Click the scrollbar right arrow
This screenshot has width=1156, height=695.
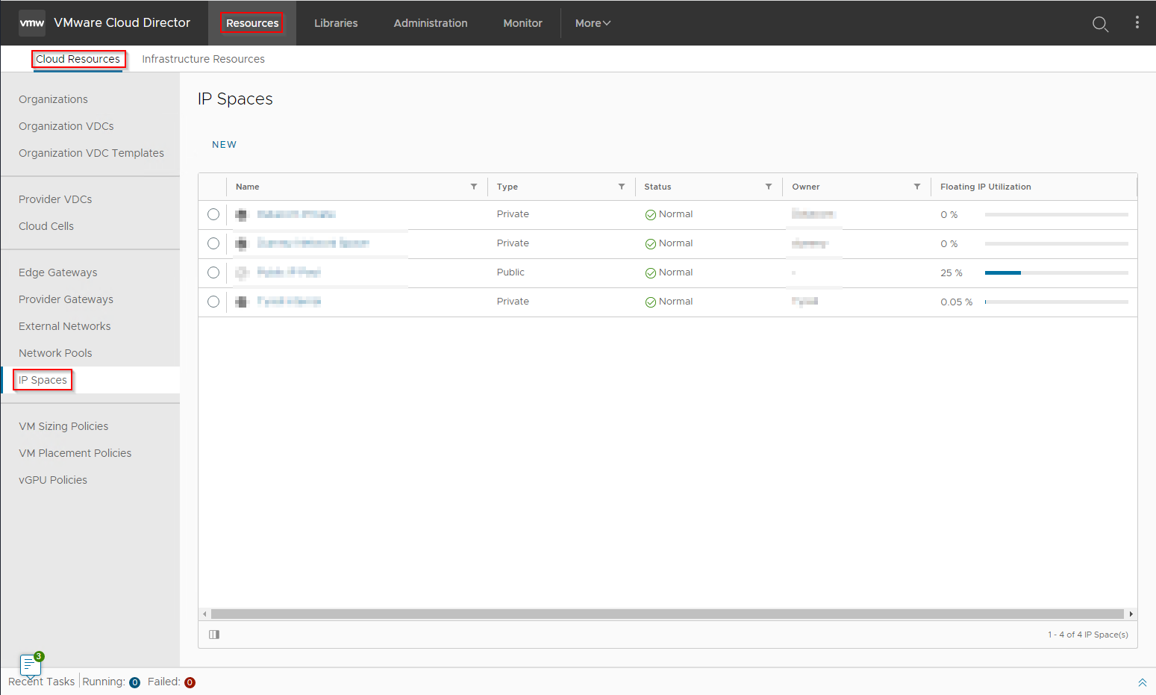pos(1131,614)
